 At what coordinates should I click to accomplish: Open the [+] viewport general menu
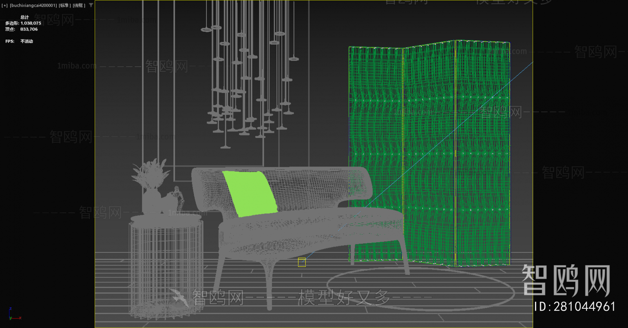(x=5, y=5)
